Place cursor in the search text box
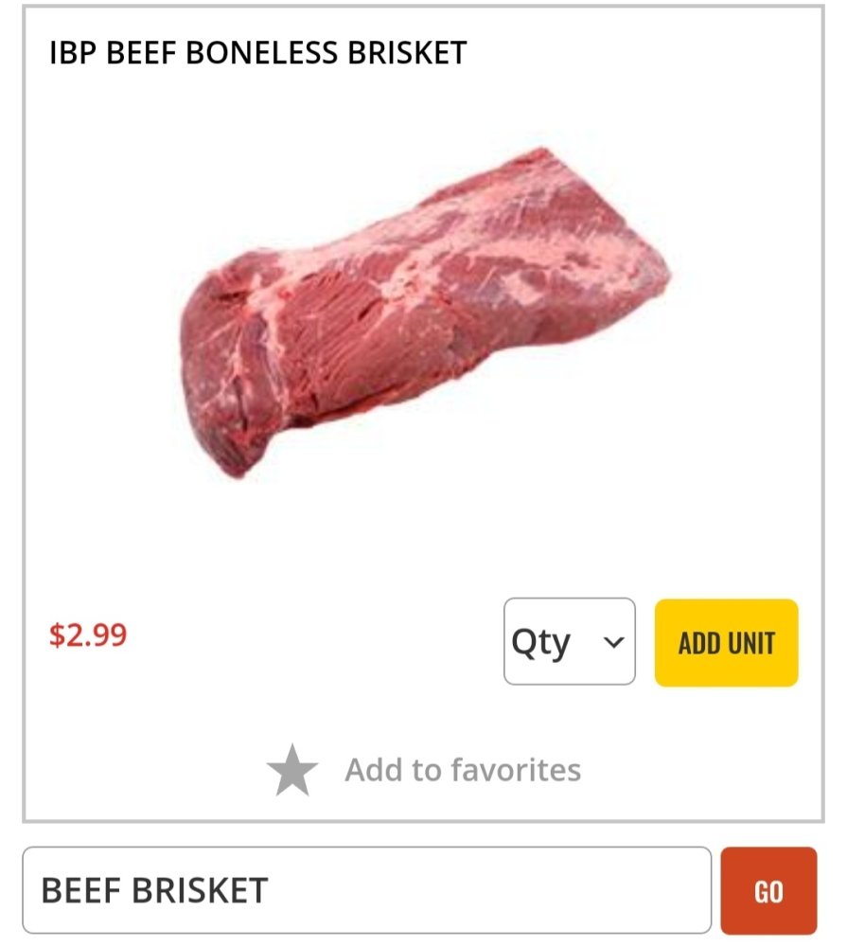Viewport: 847px width, 947px height. [x=366, y=890]
